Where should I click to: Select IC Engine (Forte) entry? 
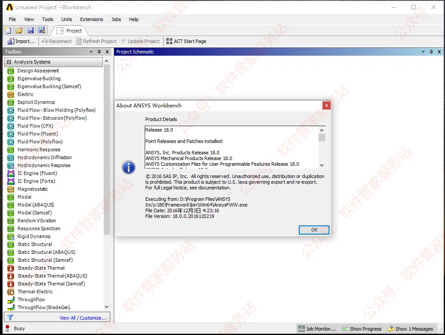tap(36, 181)
